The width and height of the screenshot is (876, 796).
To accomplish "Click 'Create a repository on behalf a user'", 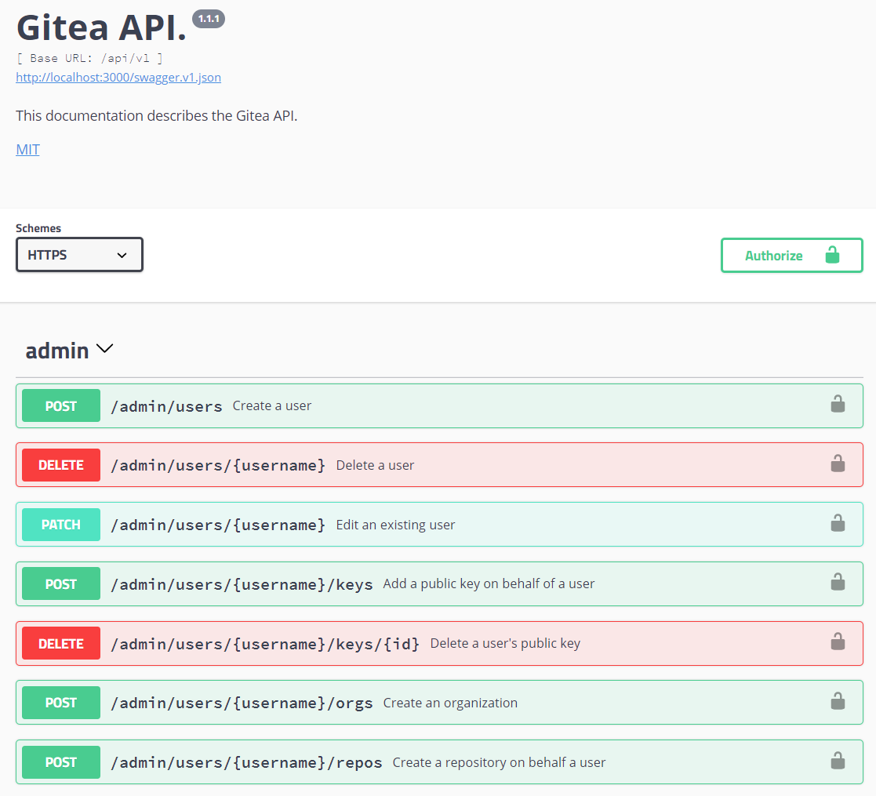I will (x=499, y=762).
